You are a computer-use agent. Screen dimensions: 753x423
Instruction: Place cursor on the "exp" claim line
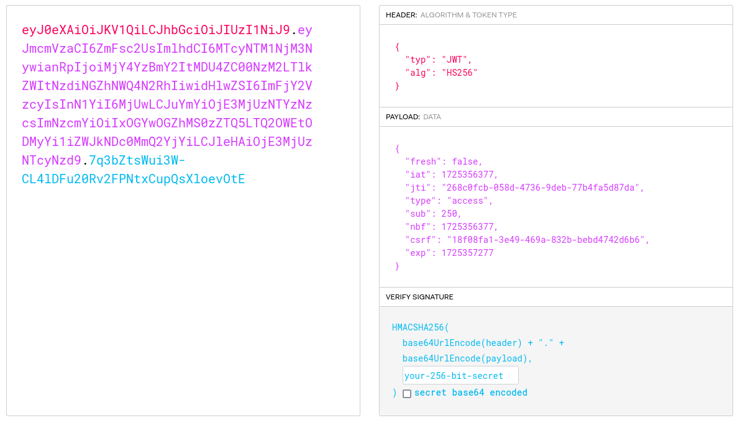(x=451, y=253)
